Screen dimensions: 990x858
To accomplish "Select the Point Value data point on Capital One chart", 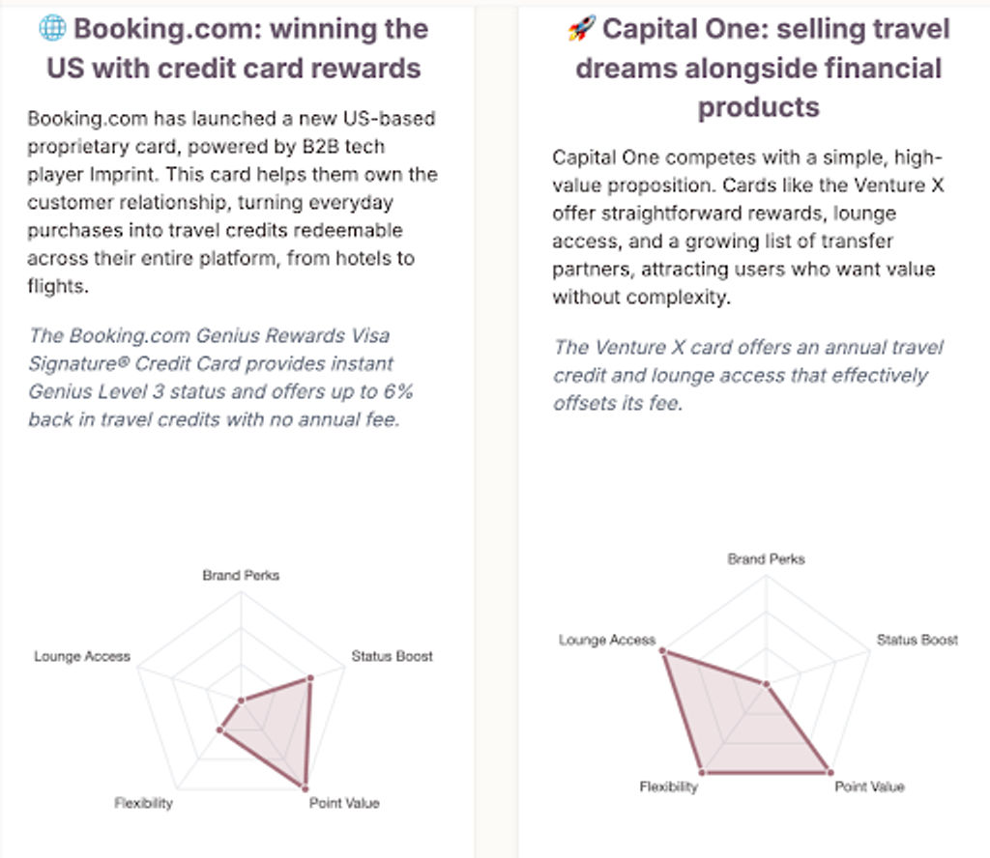I will 830,772.
